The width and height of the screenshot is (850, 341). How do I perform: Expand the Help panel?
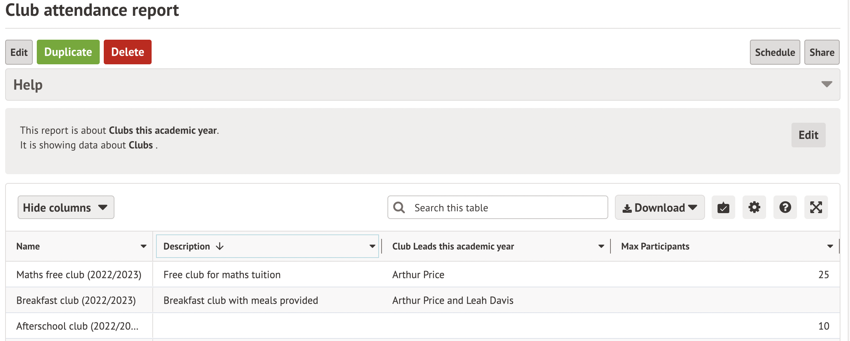pyautogui.click(x=826, y=85)
